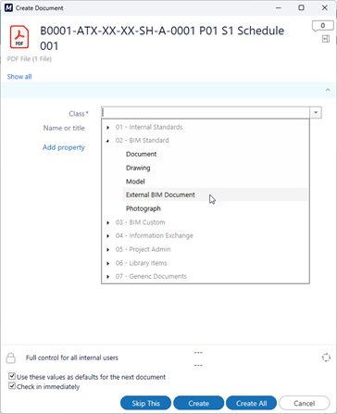
Task: Click into the Class input field
Action: (206, 112)
